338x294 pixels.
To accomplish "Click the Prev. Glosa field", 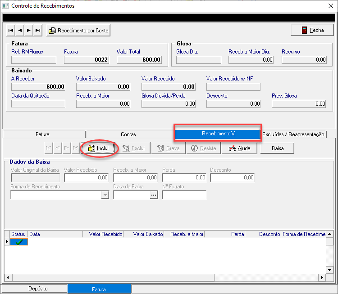I will coord(299,104).
